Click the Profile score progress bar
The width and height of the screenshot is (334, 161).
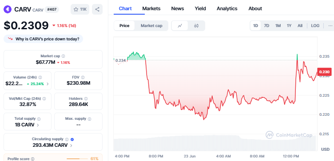point(77,159)
